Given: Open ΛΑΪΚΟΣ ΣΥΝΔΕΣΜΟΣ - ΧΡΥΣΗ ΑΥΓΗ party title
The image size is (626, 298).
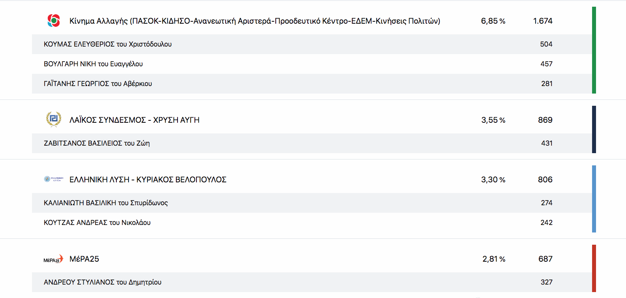Looking at the screenshot, I should (x=134, y=120).
